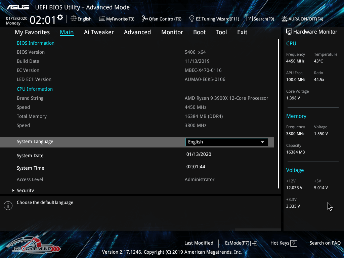Open Search on FAQ link
The height and width of the screenshot is (258, 344).
tap(325, 243)
